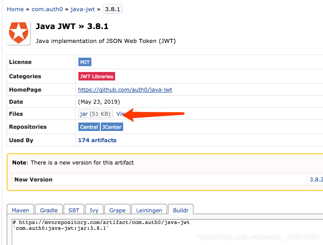Click inside the Buildr dependency snippet textarea

[x=167, y=232]
